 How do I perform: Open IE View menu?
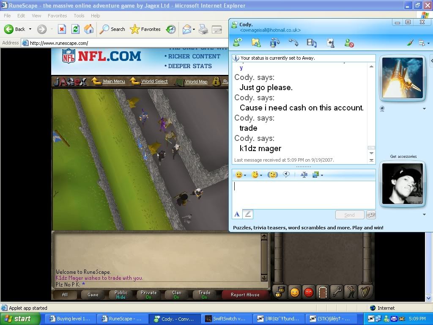tap(36, 16)
